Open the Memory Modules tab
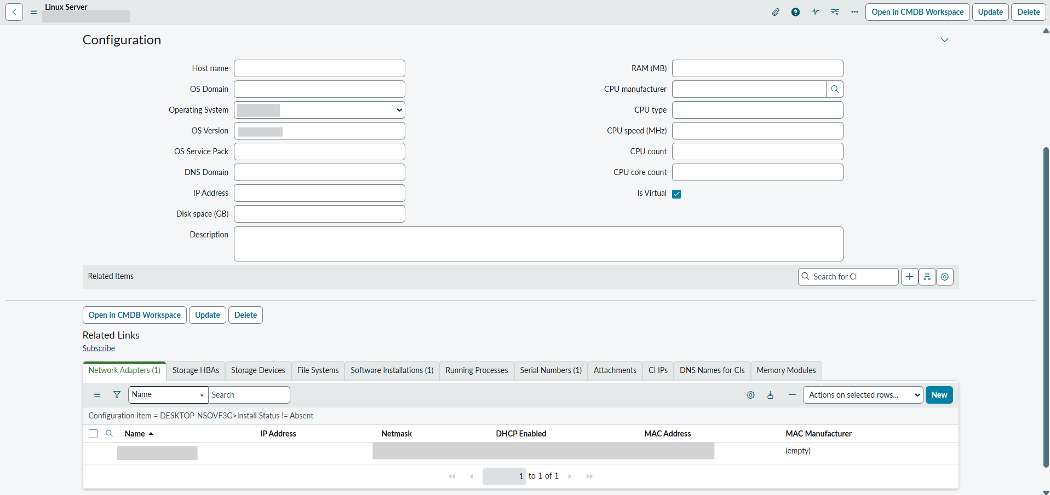 pos(787,370)
